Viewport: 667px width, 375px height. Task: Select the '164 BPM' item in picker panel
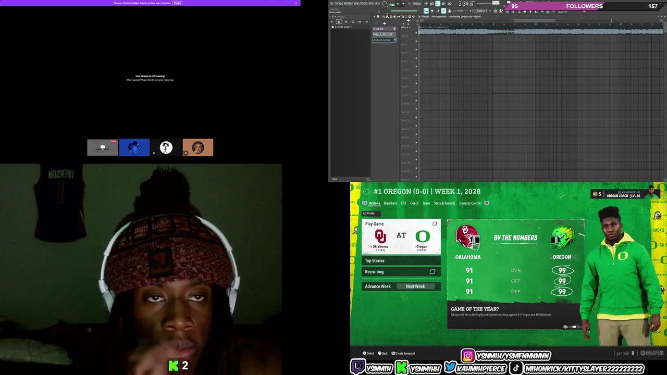385,29
